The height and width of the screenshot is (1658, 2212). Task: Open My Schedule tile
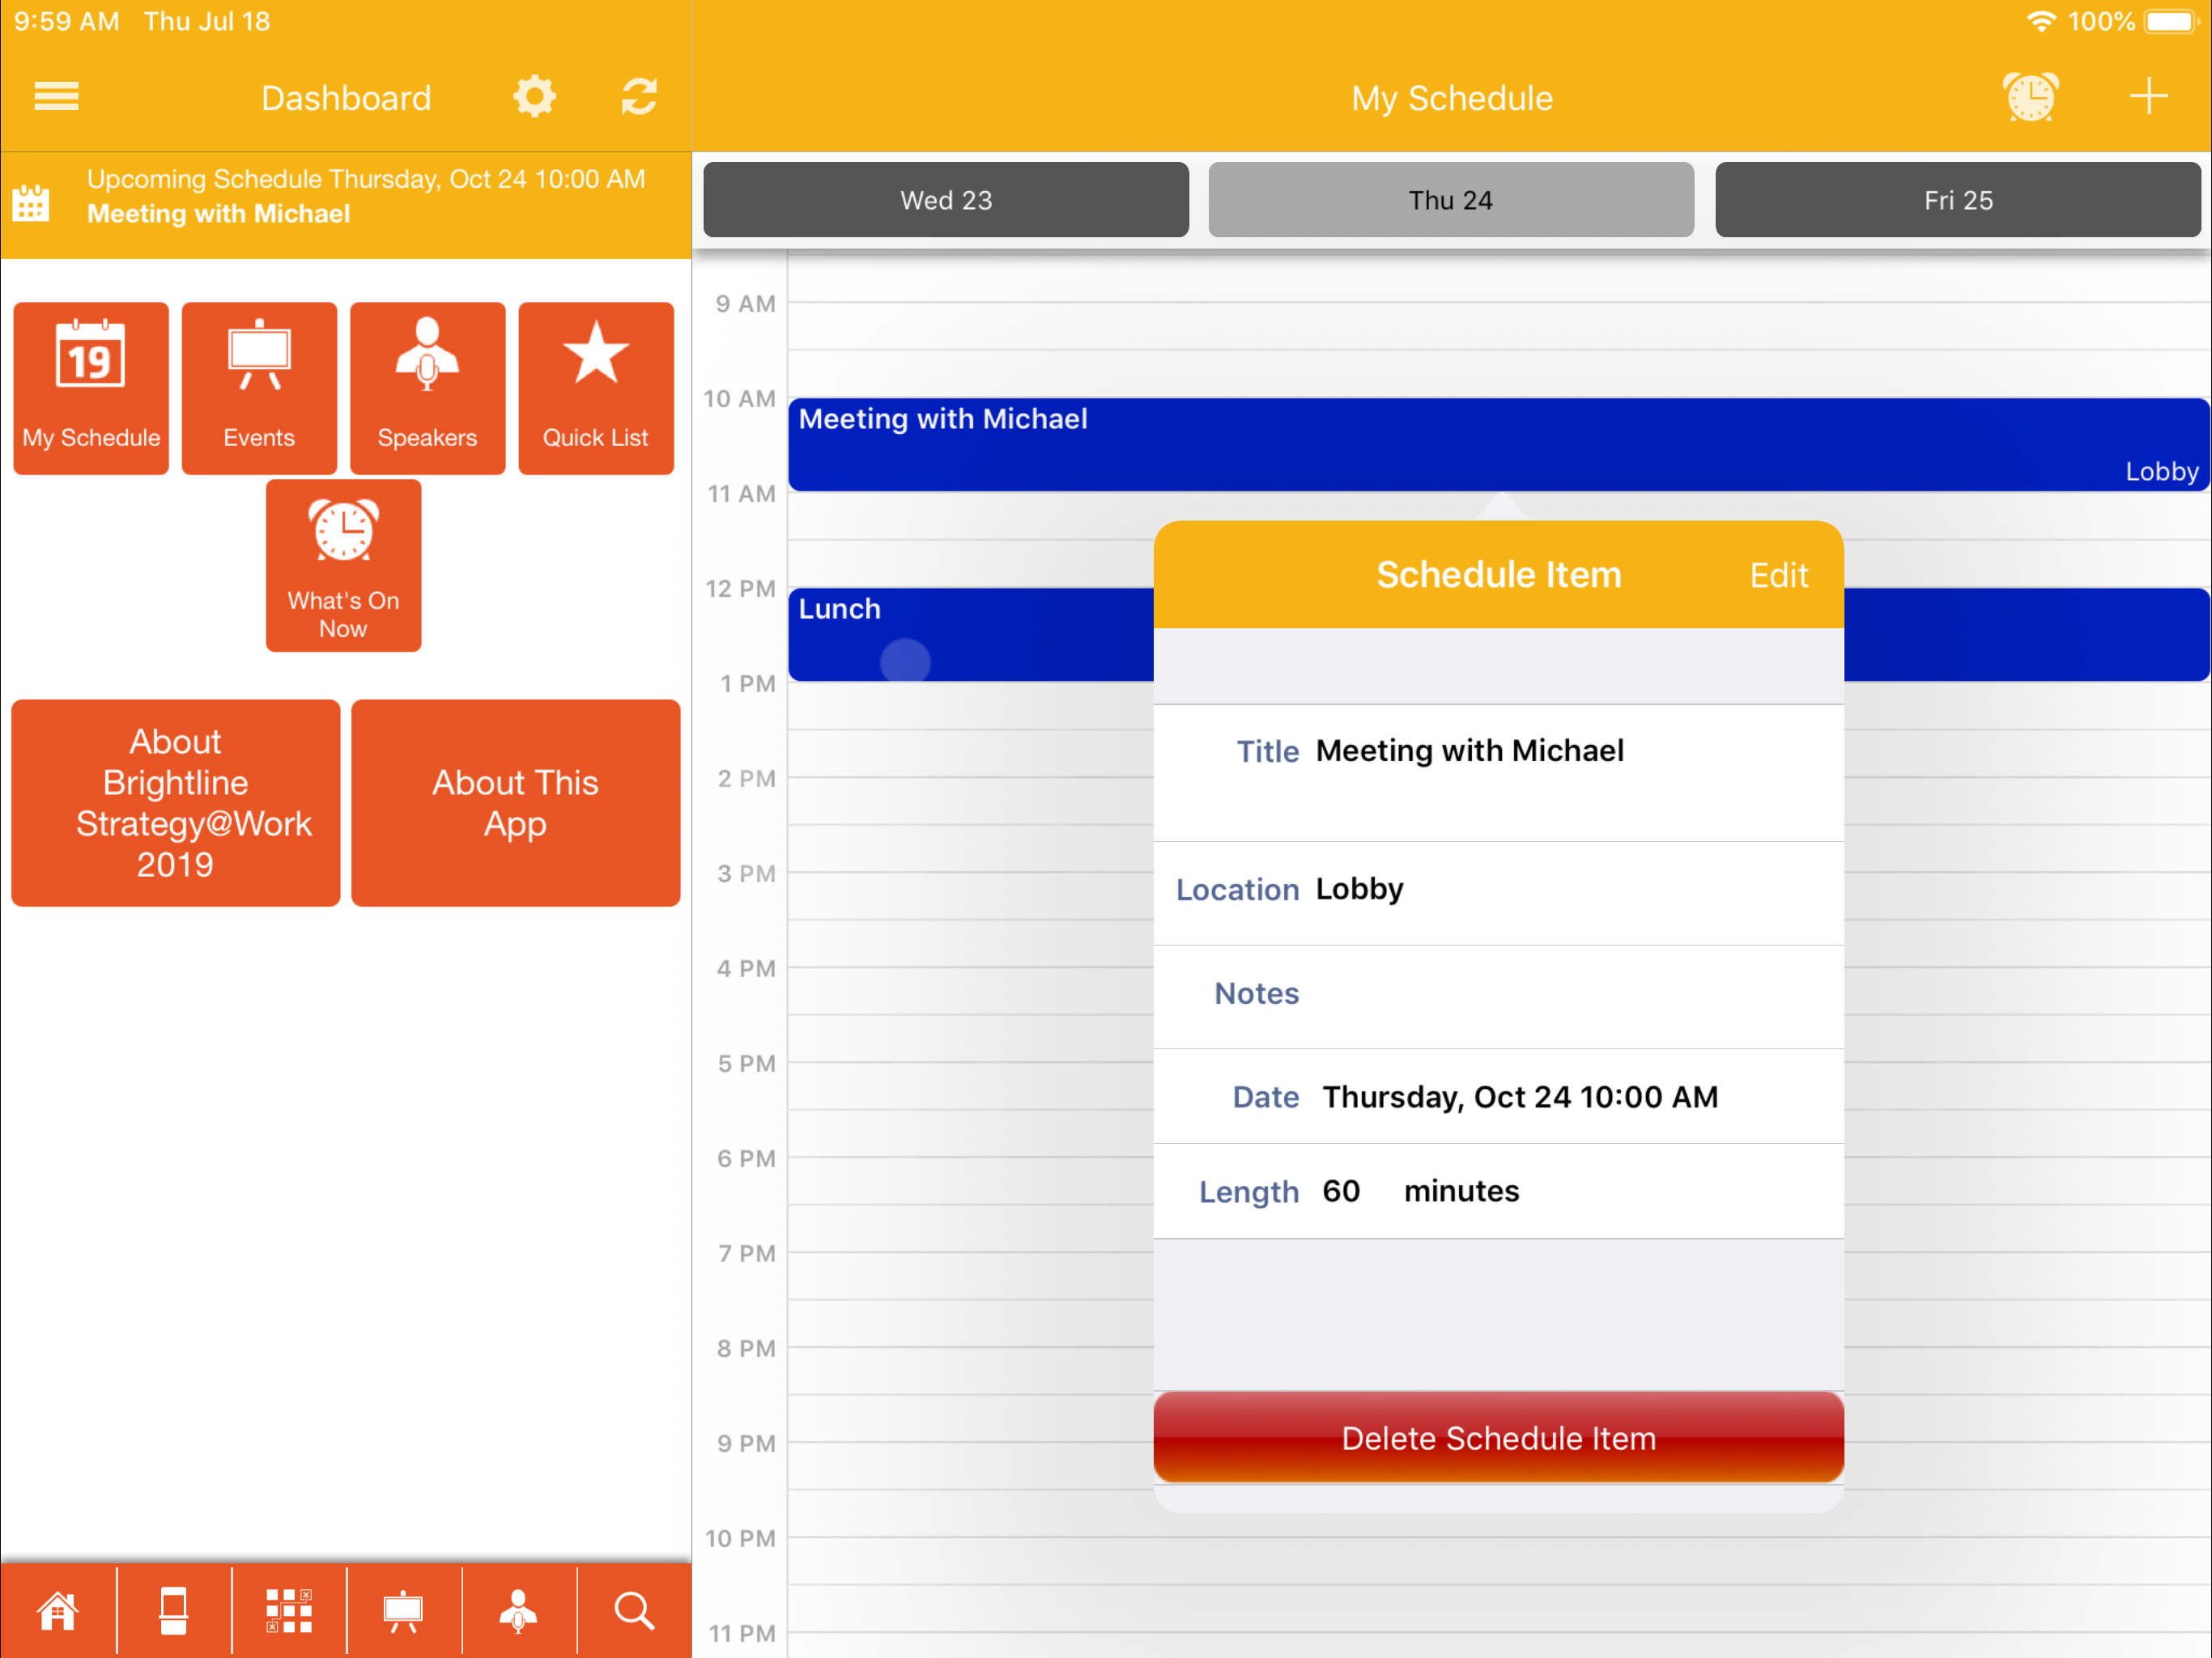pos(91,388)
